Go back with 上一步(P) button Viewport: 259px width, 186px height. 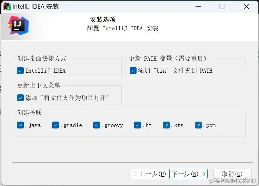[x=150, y=174]
